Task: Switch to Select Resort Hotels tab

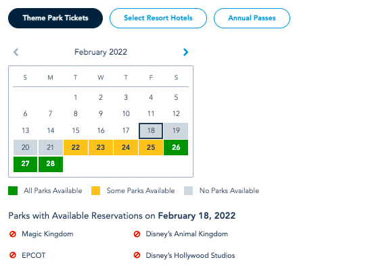Action: point(158,18)
